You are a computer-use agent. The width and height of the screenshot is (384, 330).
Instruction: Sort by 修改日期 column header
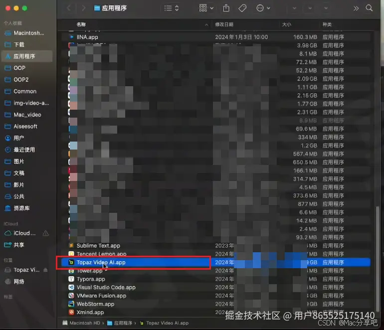224,24
